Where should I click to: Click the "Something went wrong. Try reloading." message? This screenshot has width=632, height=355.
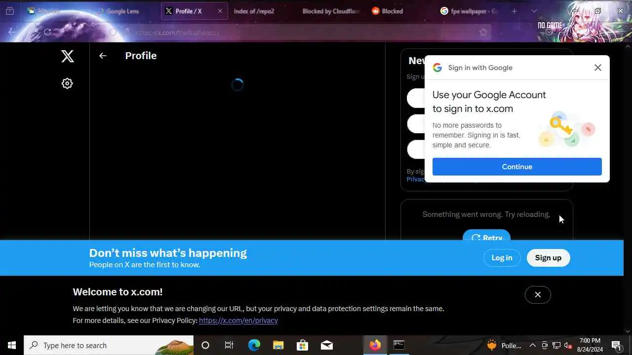coord(486,214)
